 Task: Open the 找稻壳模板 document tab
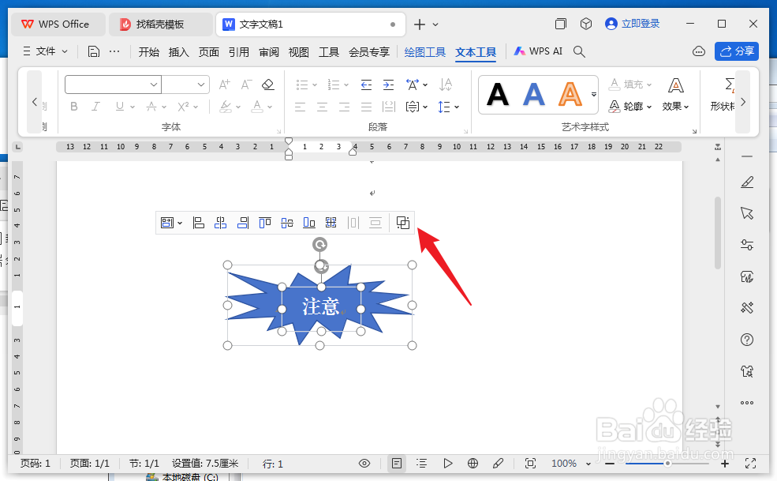coord(160,24)
